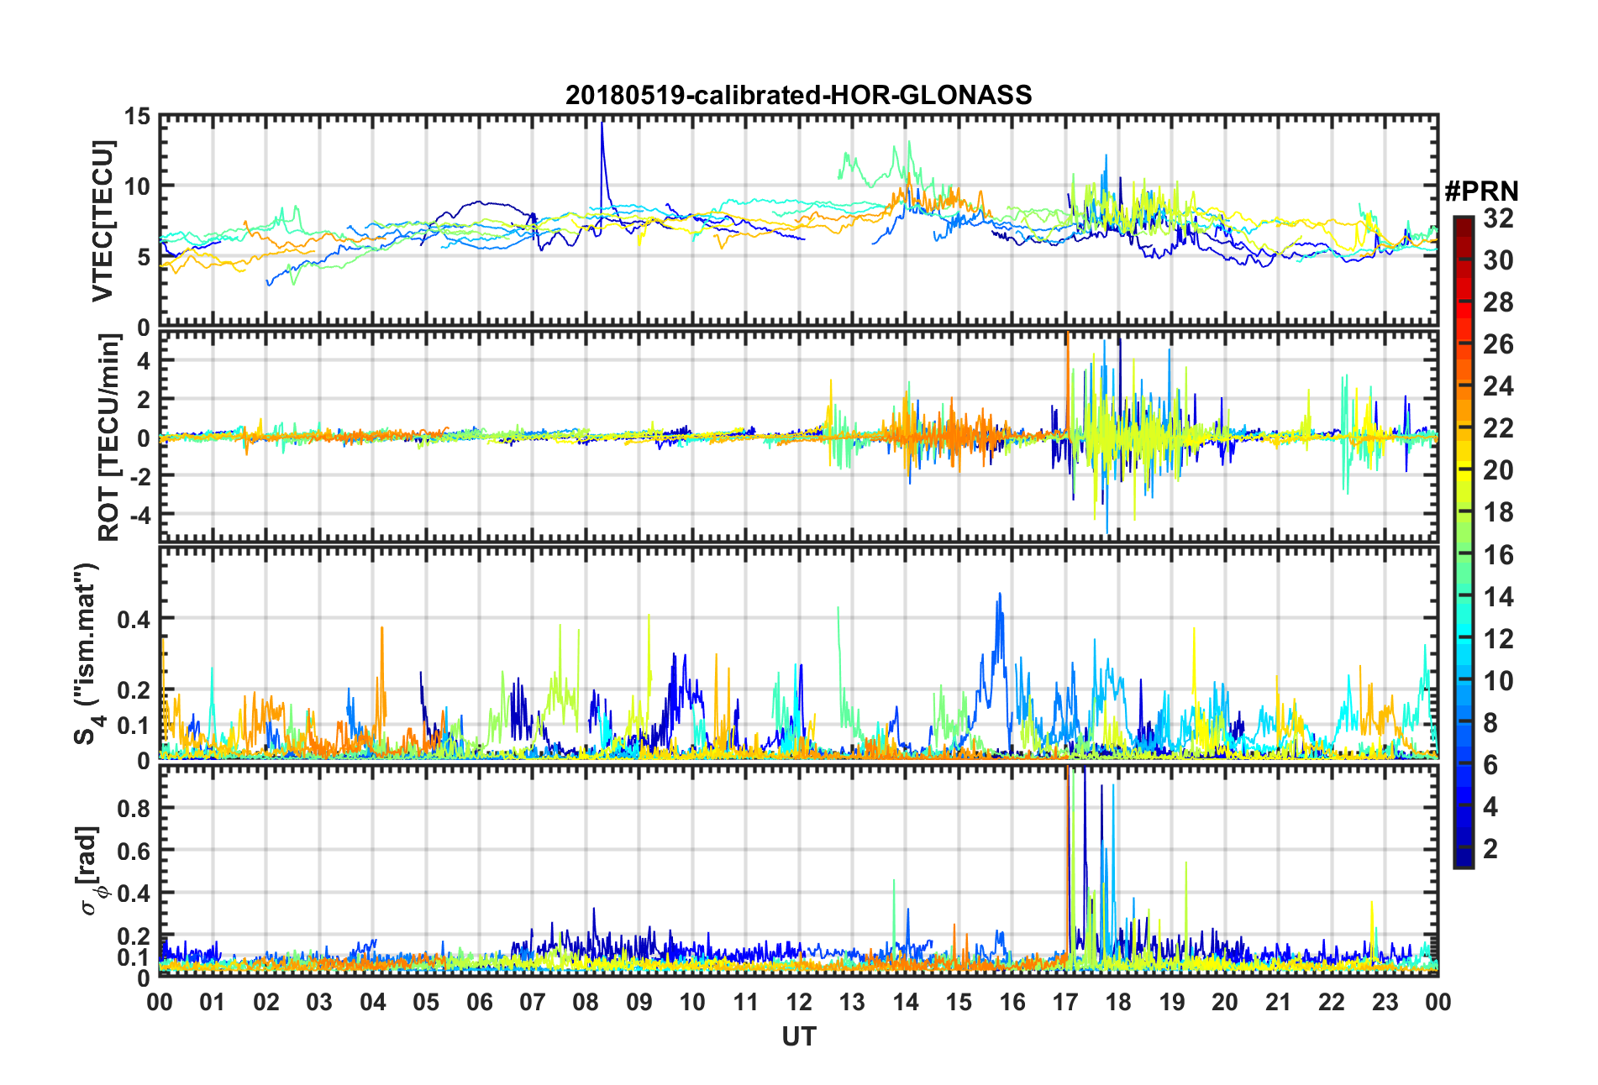This screenshot has height=1085, width=1598.
Task: Select the S4 ("ism.mat") axis label
Action: 86,653
